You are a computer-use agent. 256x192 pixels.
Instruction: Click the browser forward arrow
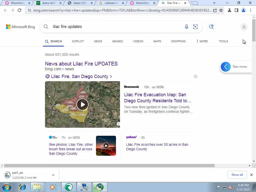click(12, 10)
